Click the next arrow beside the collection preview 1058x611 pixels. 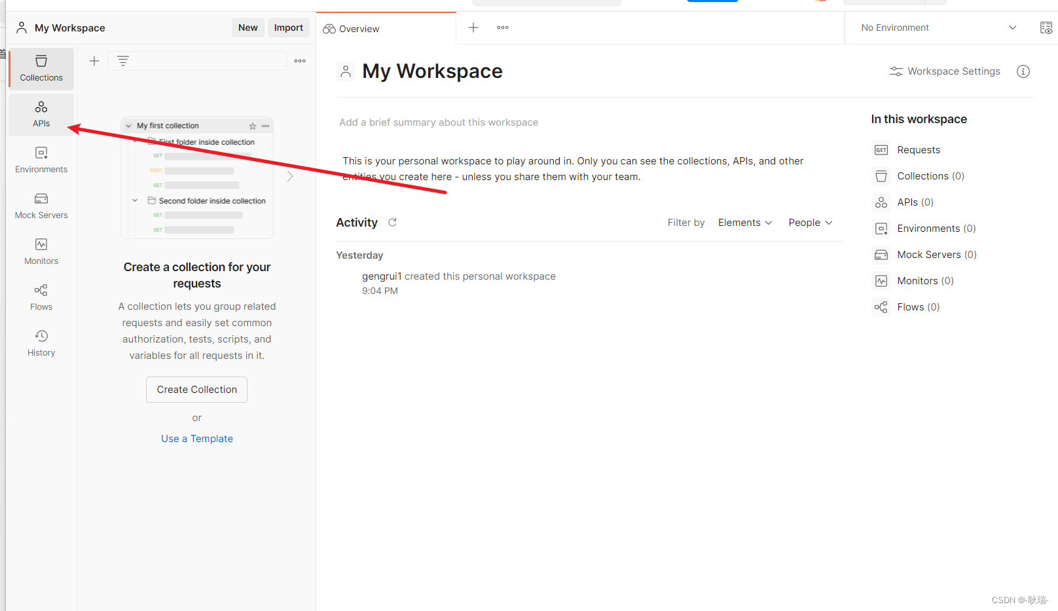(x=290, y=177)
